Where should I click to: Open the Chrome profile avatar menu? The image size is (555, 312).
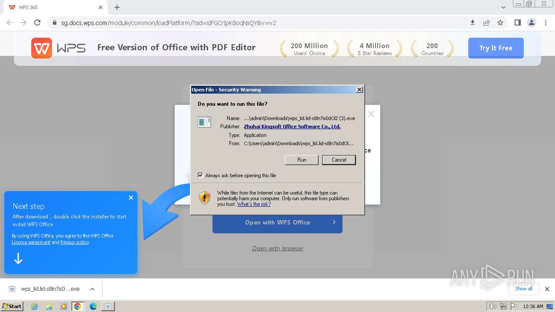click(531, 23)
